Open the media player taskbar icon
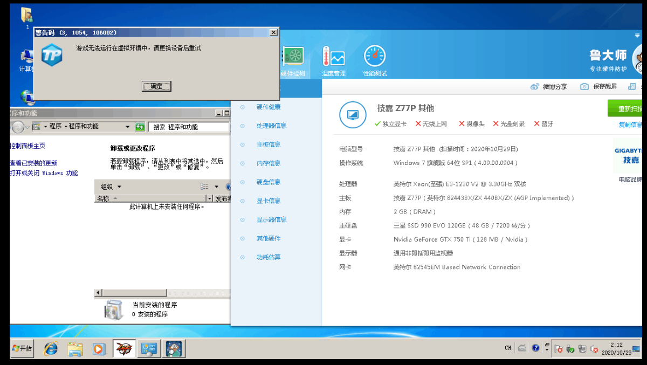 pos(98,349)
